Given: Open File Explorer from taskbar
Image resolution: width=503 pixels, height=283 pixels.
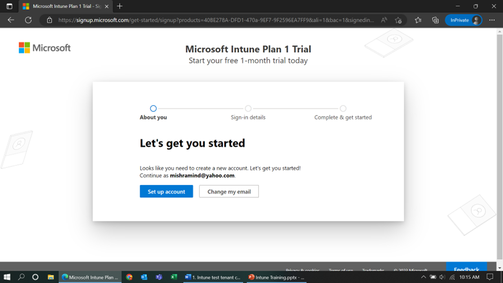Looking at the screenshot, I should click(51, 277).
